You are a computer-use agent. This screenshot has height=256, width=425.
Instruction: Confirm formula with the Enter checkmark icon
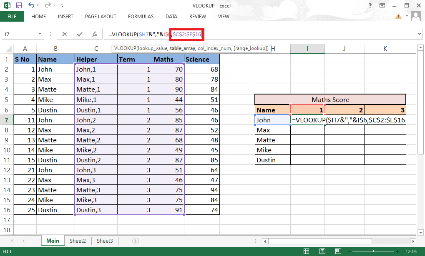tap(79, 34)
